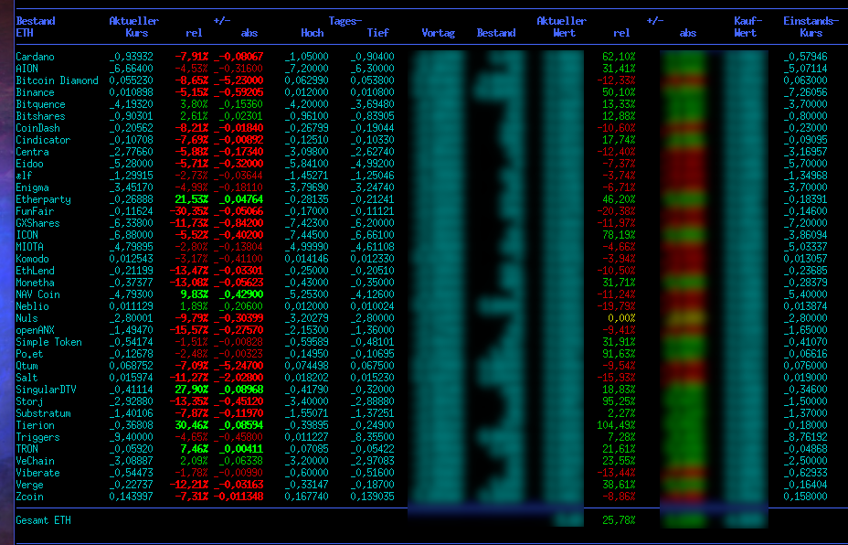The width and height of the screenshot is (848, 545).
Task: Select the Centra entry
Action: pyautogui.click(x=33, y=152)
